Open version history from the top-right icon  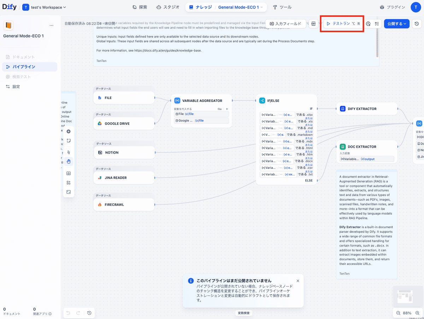click(x=417, y=23)
